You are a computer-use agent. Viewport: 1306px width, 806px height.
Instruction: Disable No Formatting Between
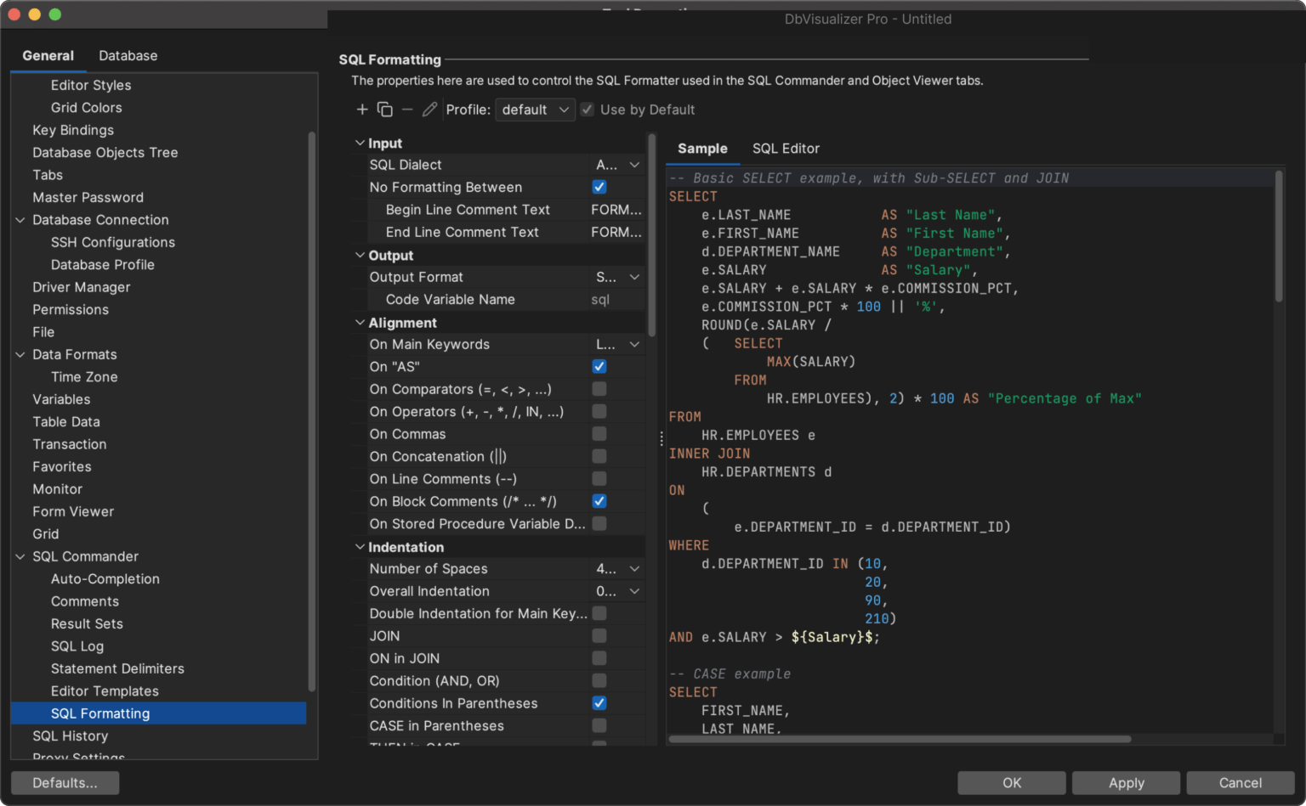[x=599, y=187]
